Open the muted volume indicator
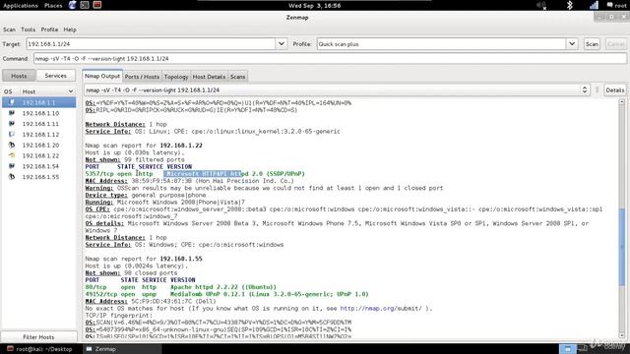Viewport: 630px width, 354px height. click(541, 5)
